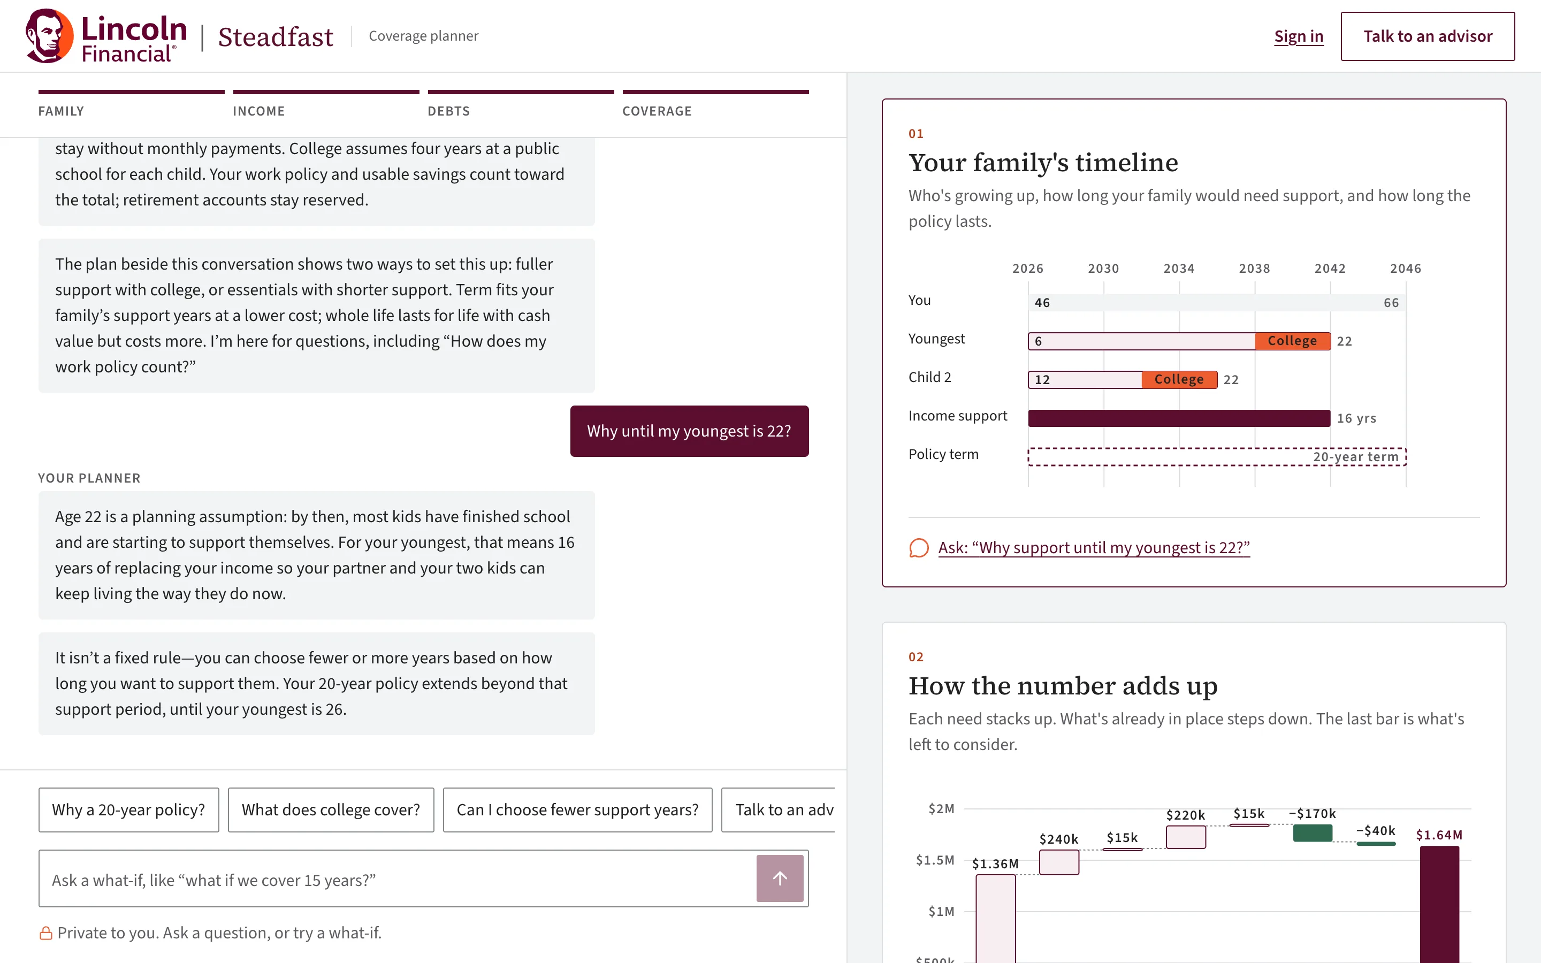
Task: Click the Ask why support until youngest is 22 link
Action: click(1094, 548)
